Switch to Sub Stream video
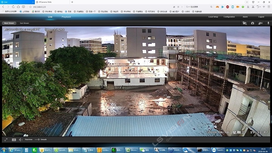This screenshot has height=153, width=272. 24,23
